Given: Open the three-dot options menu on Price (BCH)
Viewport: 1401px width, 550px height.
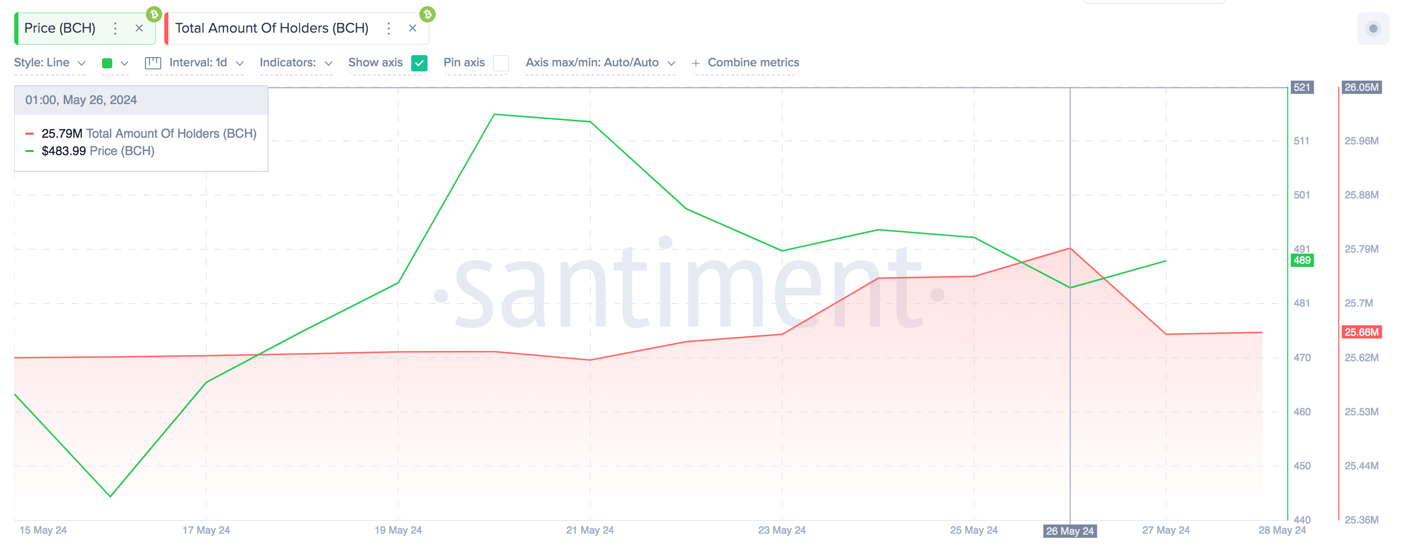Looking at the screenshot, I should click(115, 28).
